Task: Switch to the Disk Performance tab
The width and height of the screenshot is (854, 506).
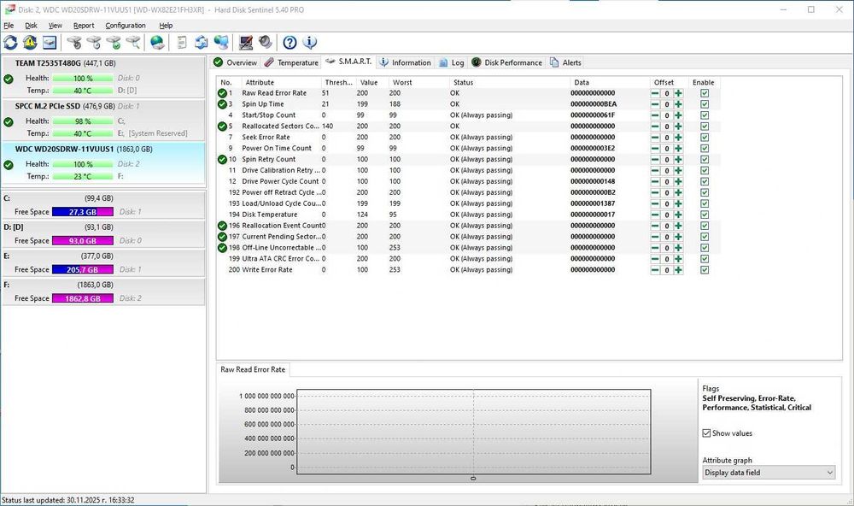Action: (507, 62)
